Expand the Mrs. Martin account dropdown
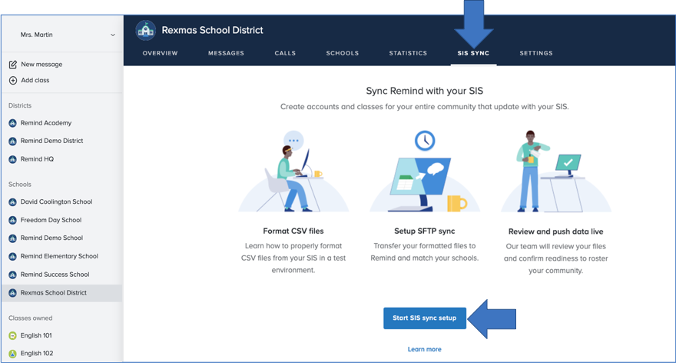Viewport: 676px width, 363px height. pos(112,35)
